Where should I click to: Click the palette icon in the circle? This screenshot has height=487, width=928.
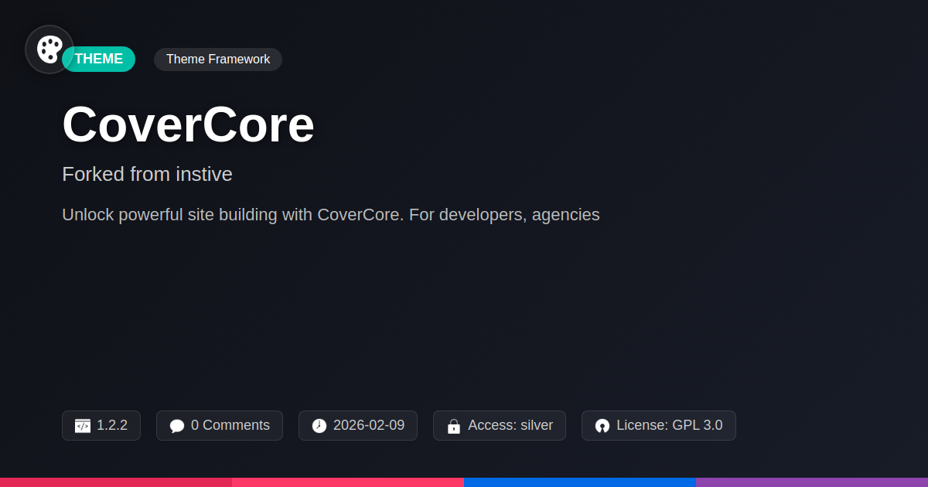(x=49, y=49)
